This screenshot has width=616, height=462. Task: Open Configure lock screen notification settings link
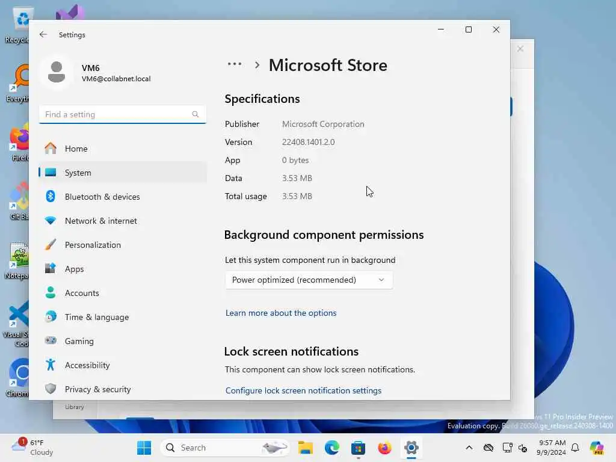tap(303, 390)
